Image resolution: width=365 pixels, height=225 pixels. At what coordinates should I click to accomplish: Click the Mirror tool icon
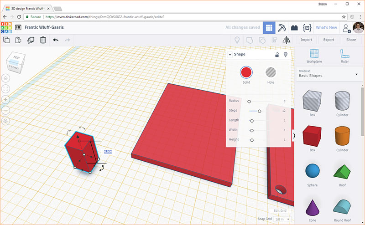point(287,40)
